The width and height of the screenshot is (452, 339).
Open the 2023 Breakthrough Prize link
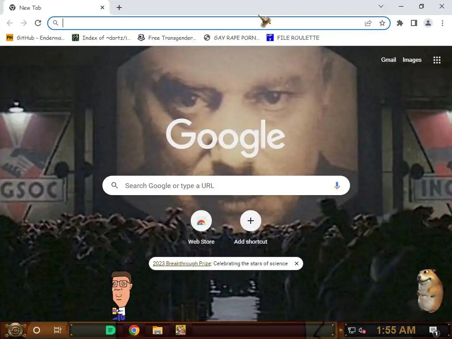pos(182,264)
